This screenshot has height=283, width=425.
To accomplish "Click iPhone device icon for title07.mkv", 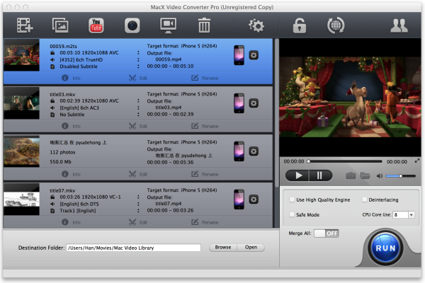I will pyautogui.click(x=239, y=200).
